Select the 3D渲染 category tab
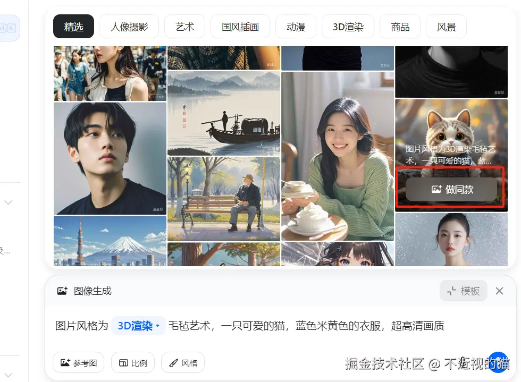The image size is (521, 382). point(348,27)
